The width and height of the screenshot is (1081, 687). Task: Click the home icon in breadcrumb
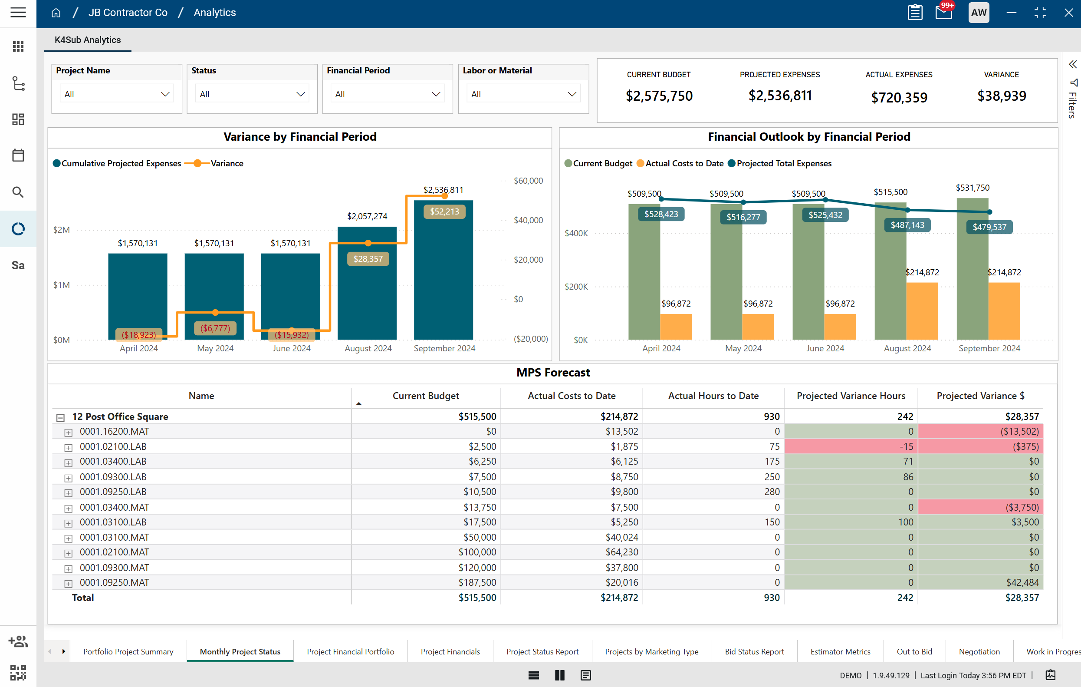(x=56, y=13)
